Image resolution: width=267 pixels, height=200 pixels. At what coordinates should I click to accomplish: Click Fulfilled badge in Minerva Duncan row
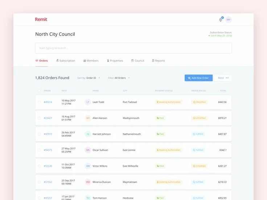click(198, 182)
